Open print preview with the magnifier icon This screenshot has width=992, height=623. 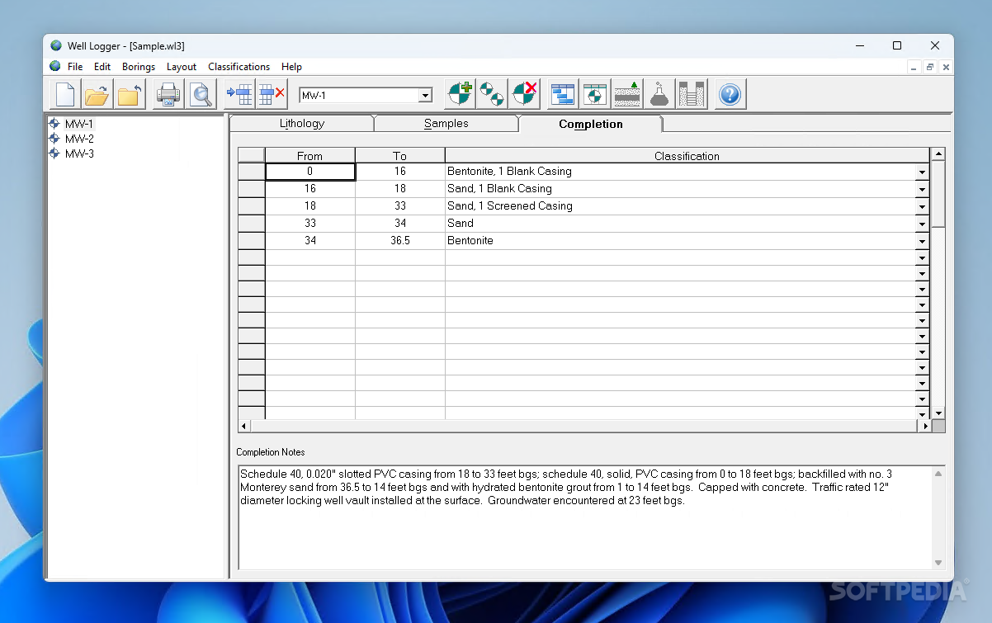coord(201,95)
